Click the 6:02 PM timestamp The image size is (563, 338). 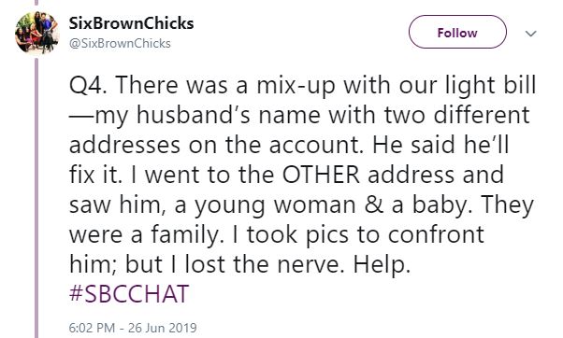pos(92,328)
